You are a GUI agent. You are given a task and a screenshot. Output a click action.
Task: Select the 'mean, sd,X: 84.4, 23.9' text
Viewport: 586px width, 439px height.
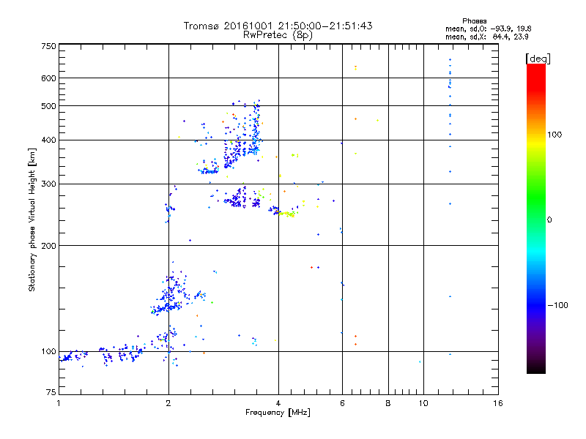point(486,37)
